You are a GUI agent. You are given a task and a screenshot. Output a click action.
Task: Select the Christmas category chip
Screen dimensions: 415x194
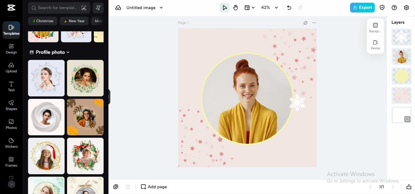[43, 21]
